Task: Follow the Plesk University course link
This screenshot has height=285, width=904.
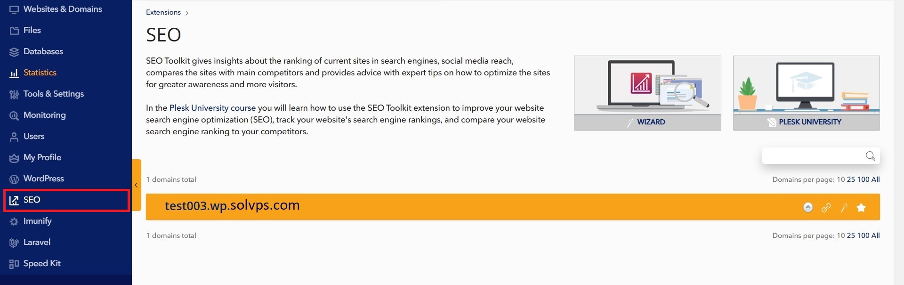Action: point(212,108)
